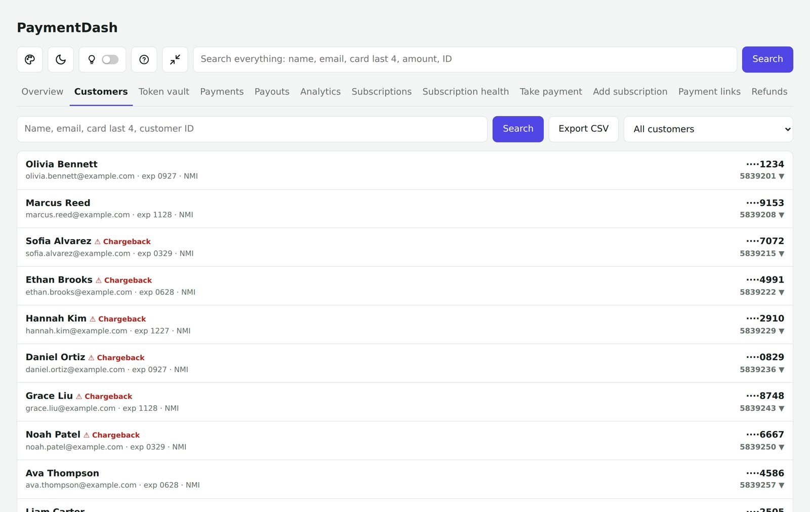
Task: Open the Payouts tab
Action: coord(272,92)
